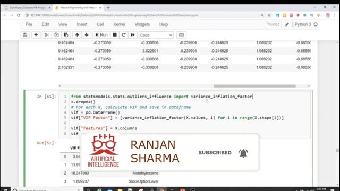
Task: Click the Windows taskbar search box
Action: (x=47, y=190)
